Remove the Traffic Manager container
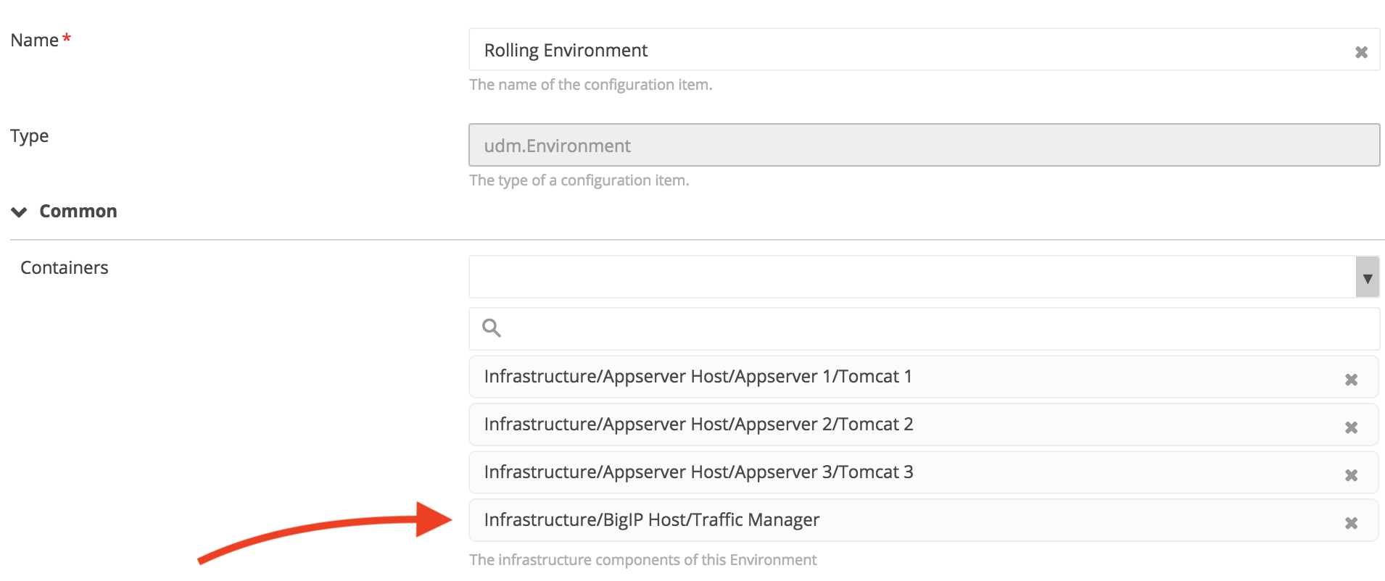 click(x=1351, y=523)
